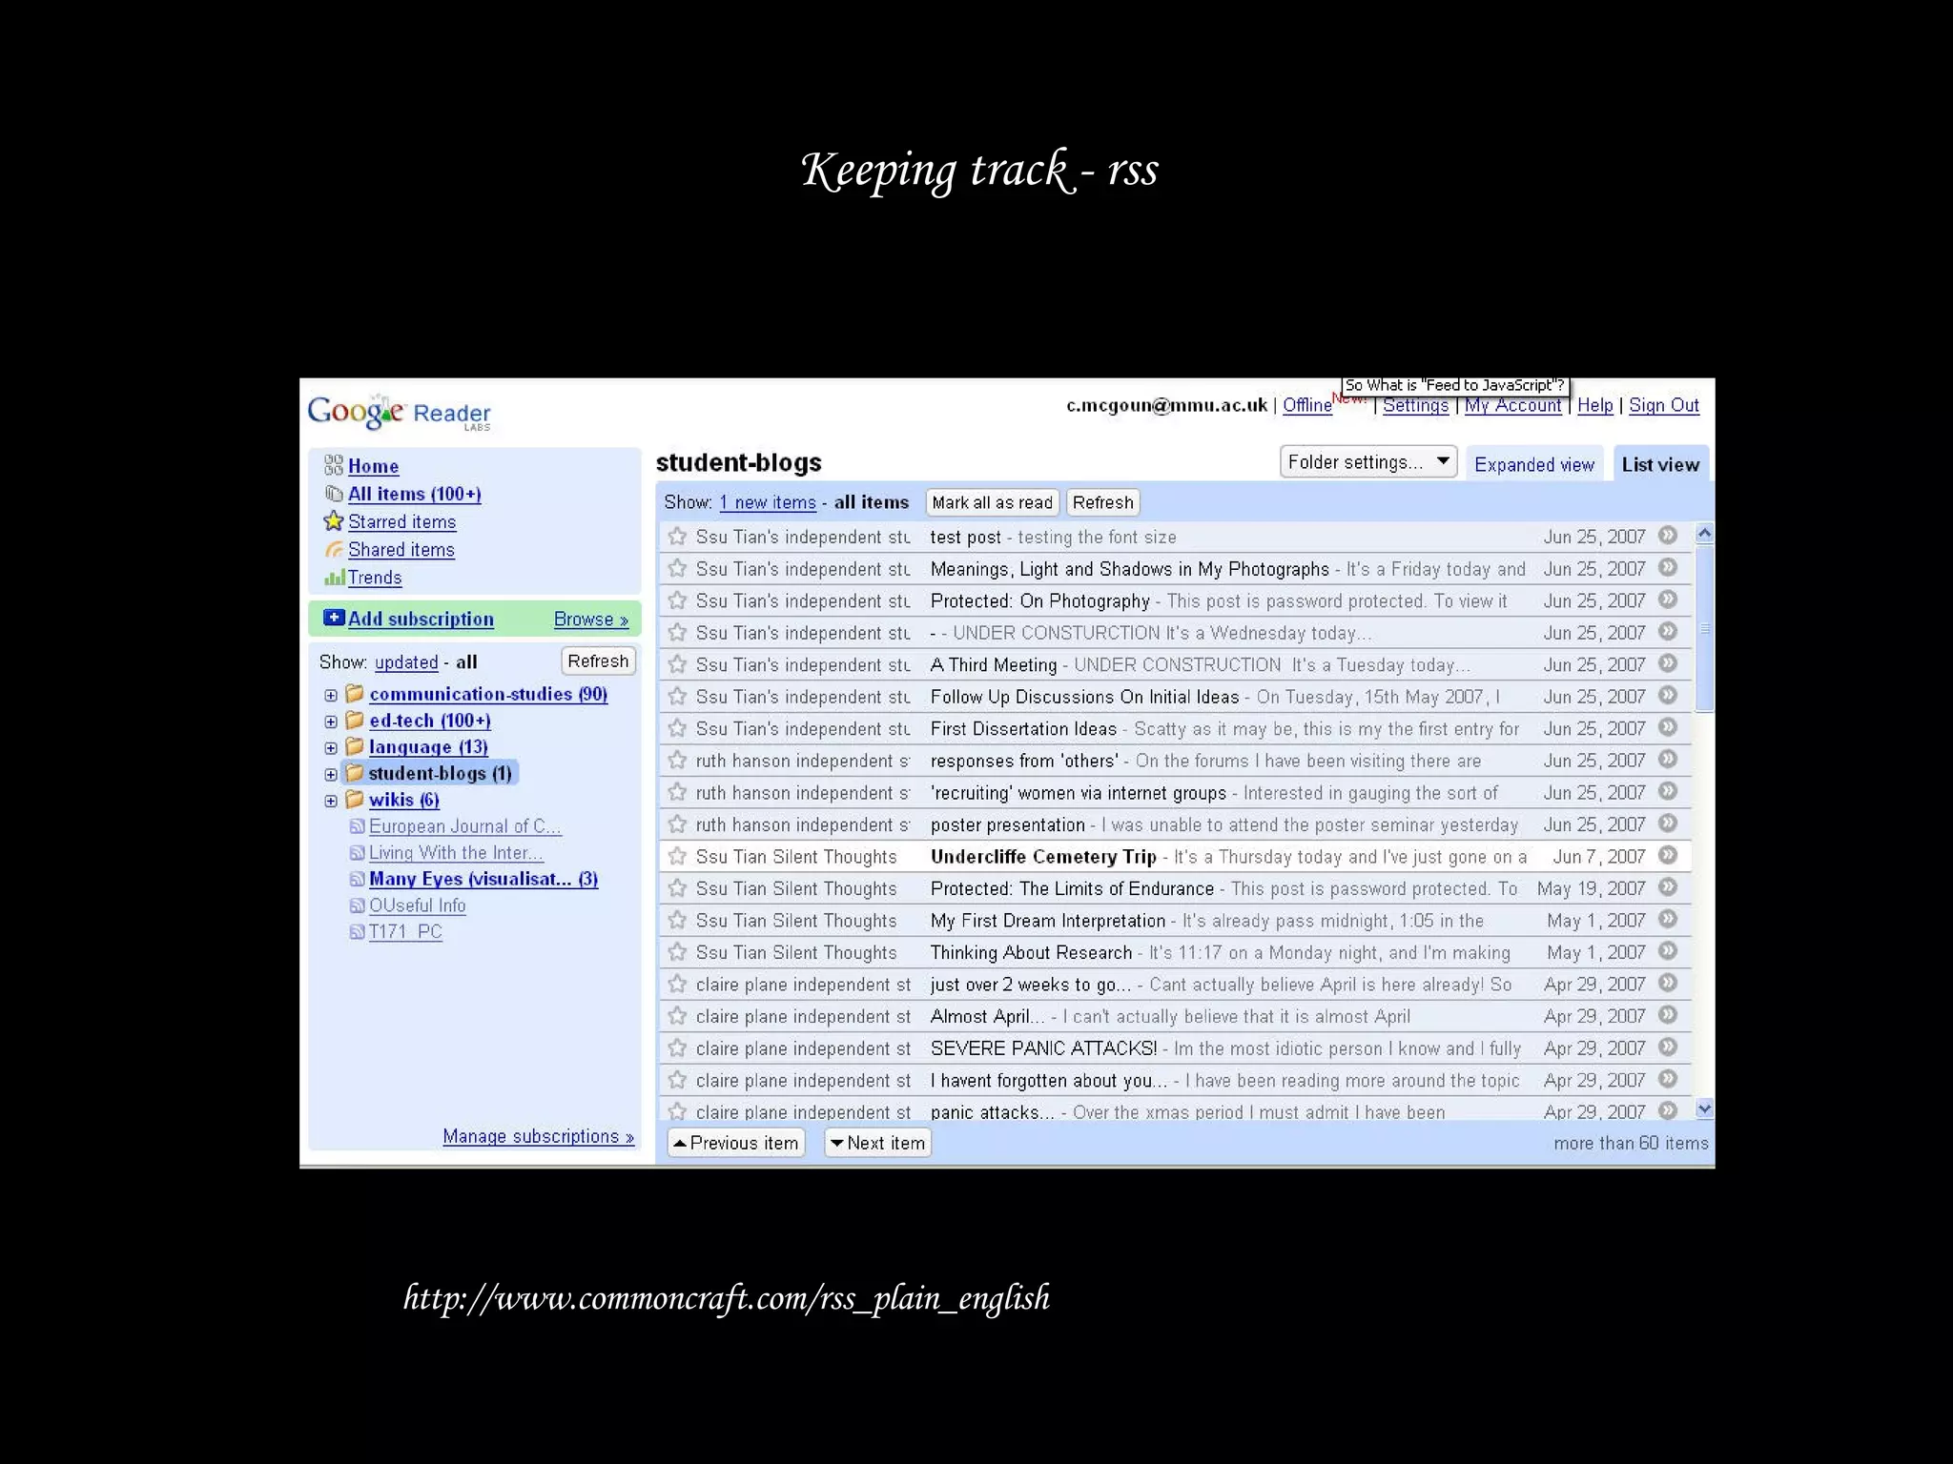
Task: Click the All items stack icon
Action: 334,494
